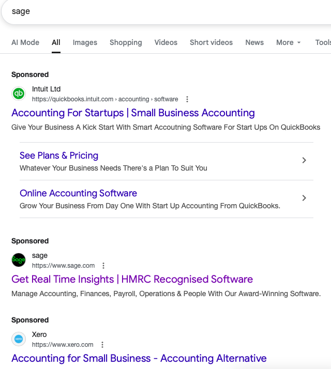Click the See Plans & Pricing sitelink
331x369 pixels.
(59, 156)
